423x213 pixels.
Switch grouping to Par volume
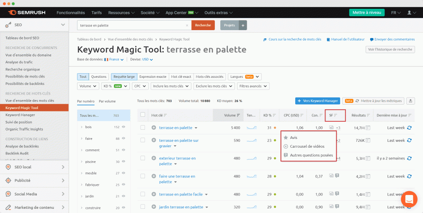pos(107,101)
